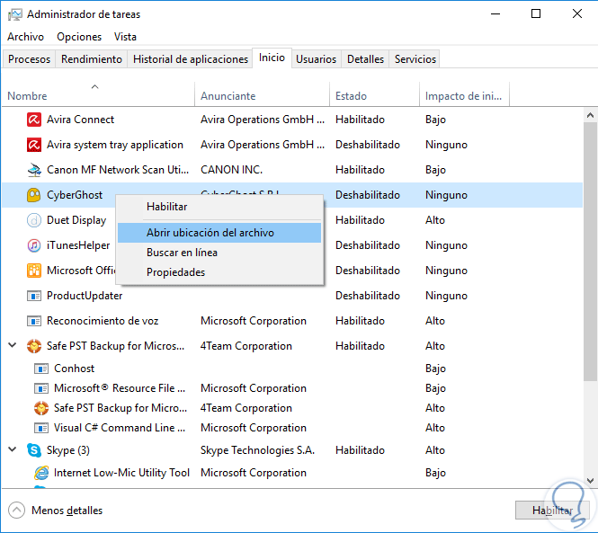The image size is (598, 533).
Task: Select the ProductUpdater entry name
Action: (x=85, y=296)
